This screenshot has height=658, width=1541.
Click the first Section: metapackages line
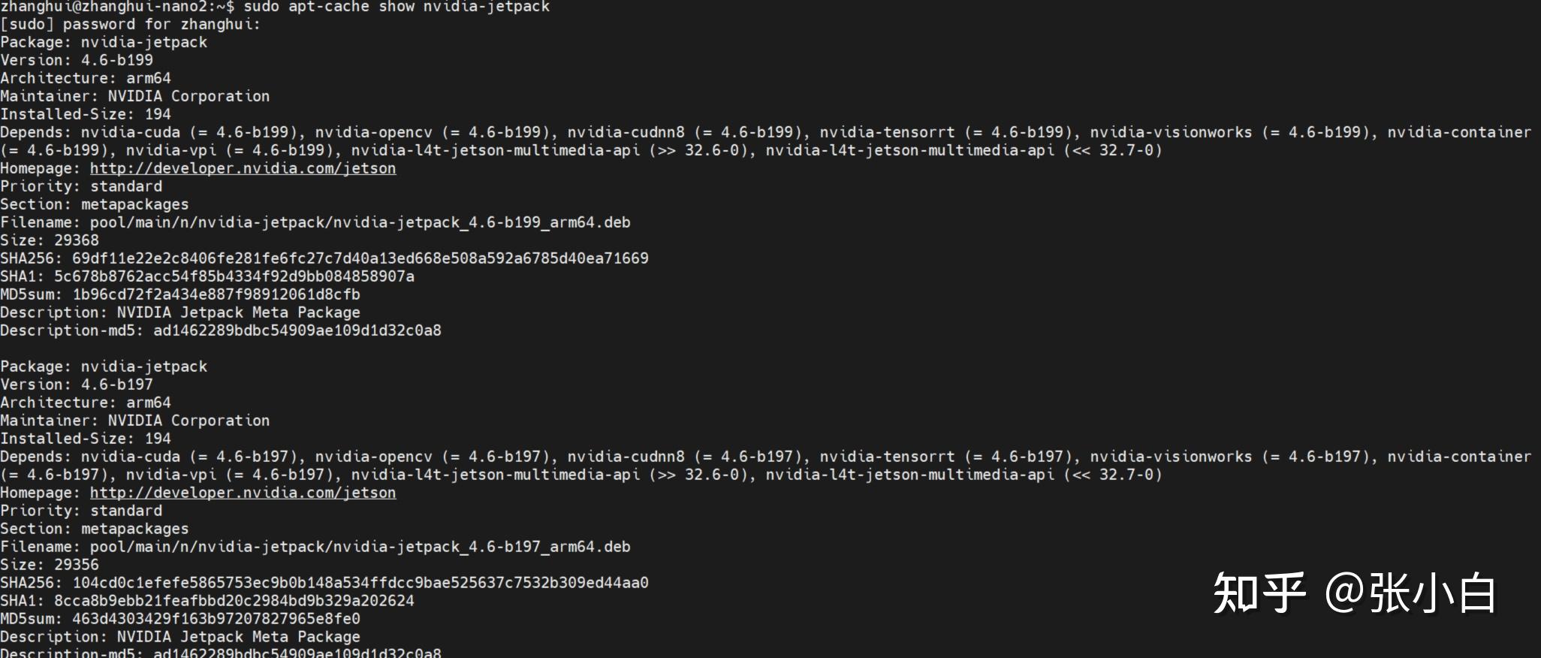95,204
